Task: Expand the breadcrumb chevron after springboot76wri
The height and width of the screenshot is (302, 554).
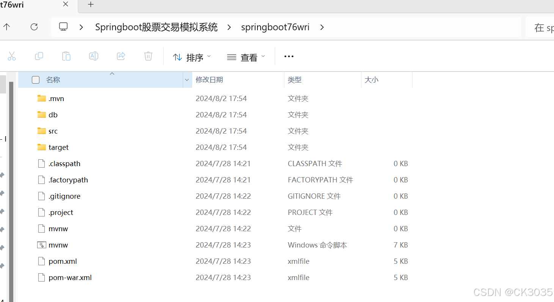Action: (x=322, y=27)
